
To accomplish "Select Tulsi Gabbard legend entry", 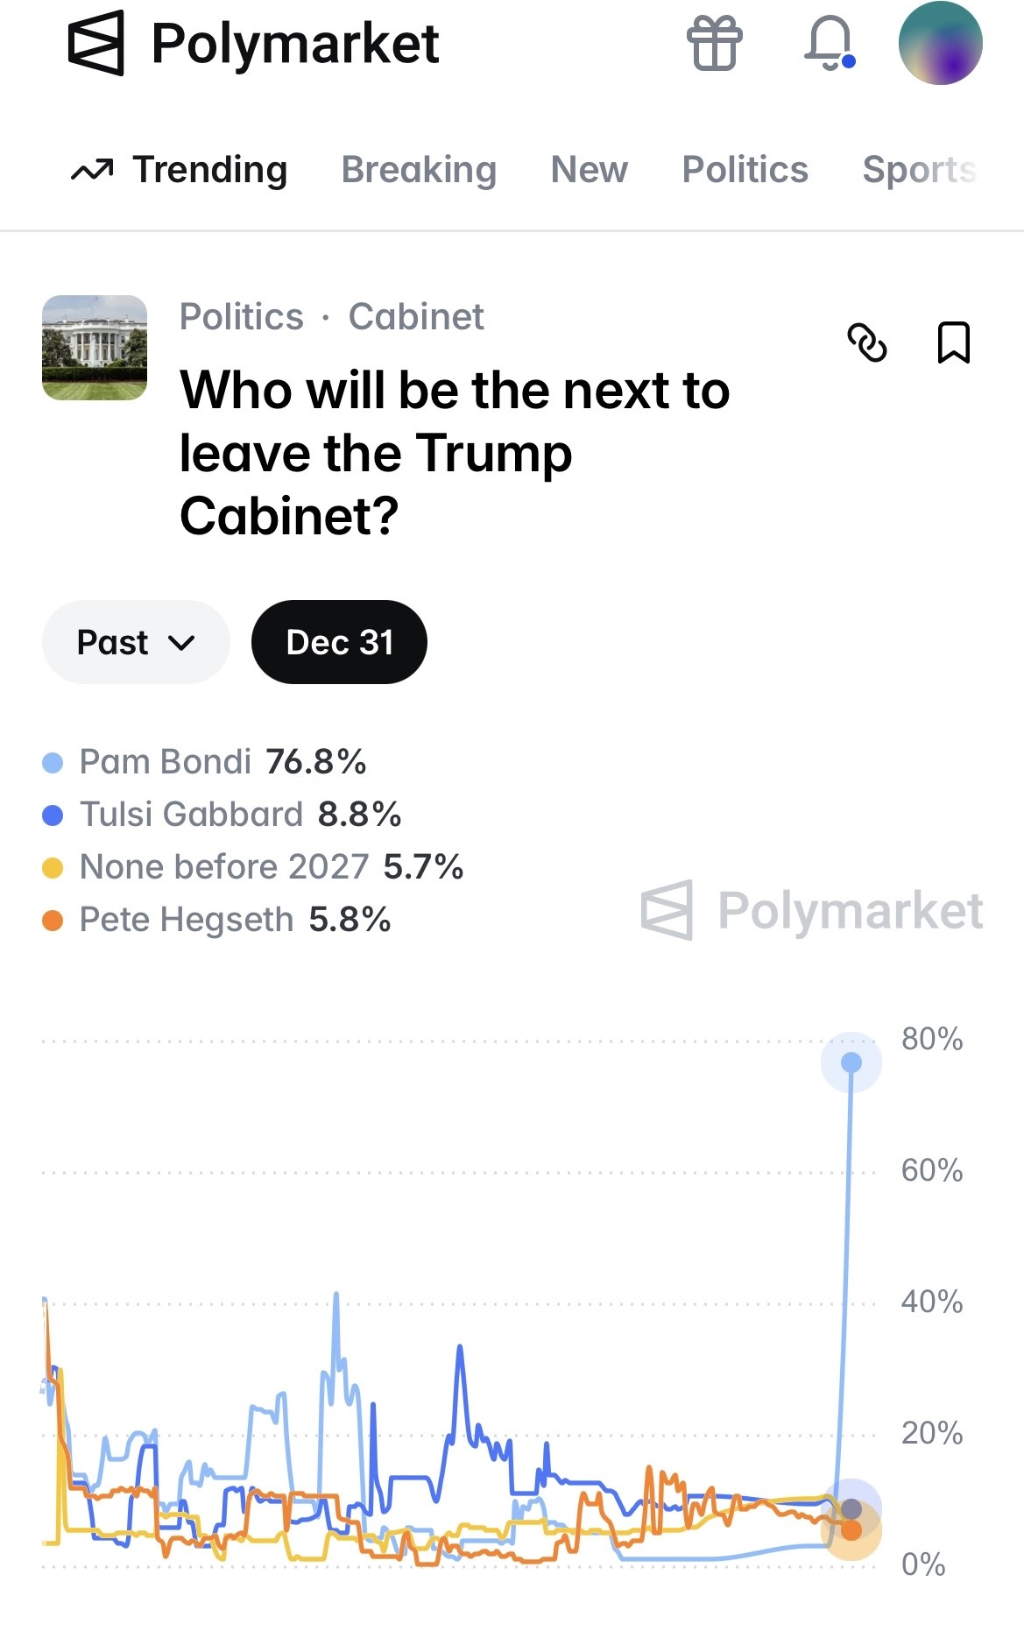I will tap(191, 815).
